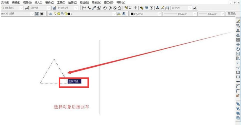This screenshot has height=125, width=241.
Task: Toggle layer 0 lock icon
Action: (x=66, y=14)
